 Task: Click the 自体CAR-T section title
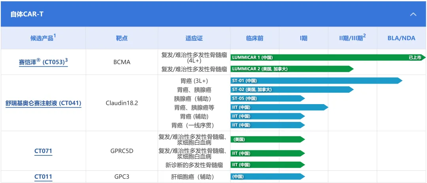point(27,14)
